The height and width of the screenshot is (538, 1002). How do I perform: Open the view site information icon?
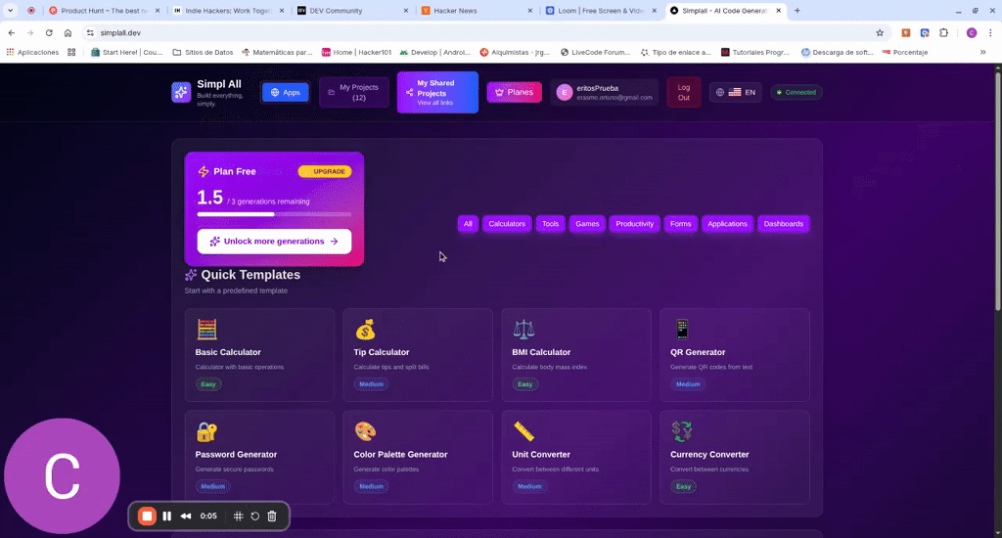tap(90, 32)
